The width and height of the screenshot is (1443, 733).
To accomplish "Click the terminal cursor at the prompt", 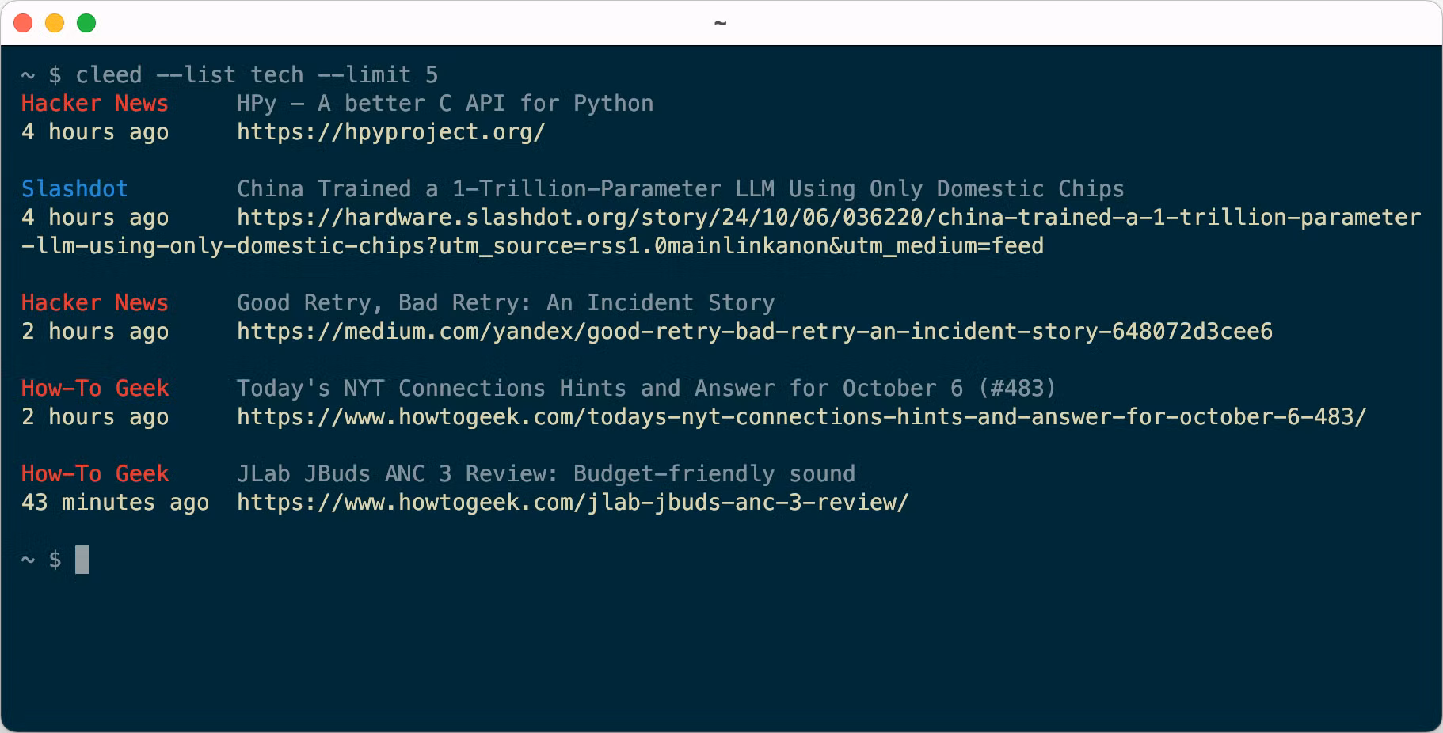I will pyautogui.click(x=82, y=560).
